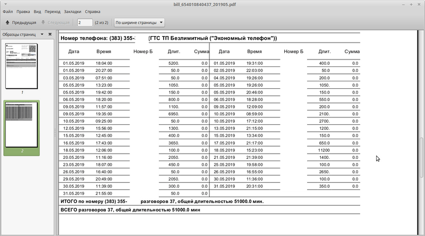Click time cell '20:46:00'
This screenshot has width=425, height=236.
(254, 92)
